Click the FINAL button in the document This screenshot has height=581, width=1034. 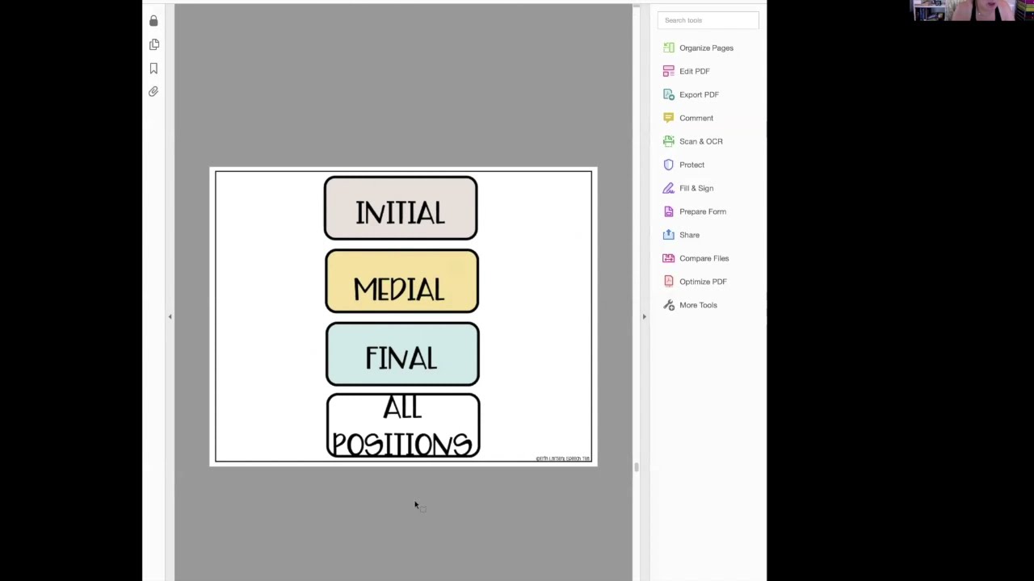pos(402,354)
